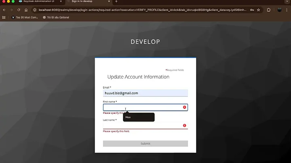
Task: Click the First name input field
Action: [145, 107]
